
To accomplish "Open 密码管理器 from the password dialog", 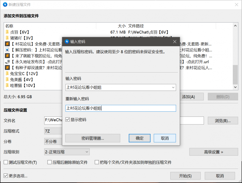I will pyautogui.click(x=92, y=138).
